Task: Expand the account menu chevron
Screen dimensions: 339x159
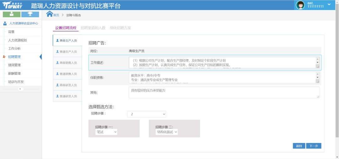Action: [x=329, y=4]
